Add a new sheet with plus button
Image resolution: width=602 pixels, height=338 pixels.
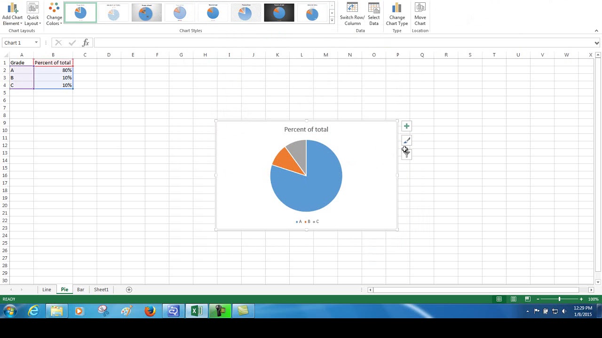point(129,290)
